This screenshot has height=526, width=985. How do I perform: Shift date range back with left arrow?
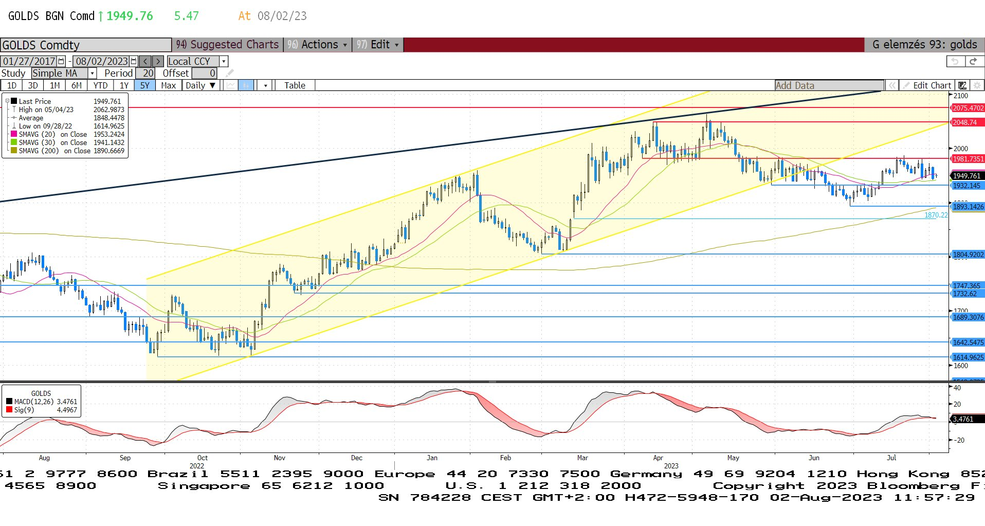pos(145,61)
